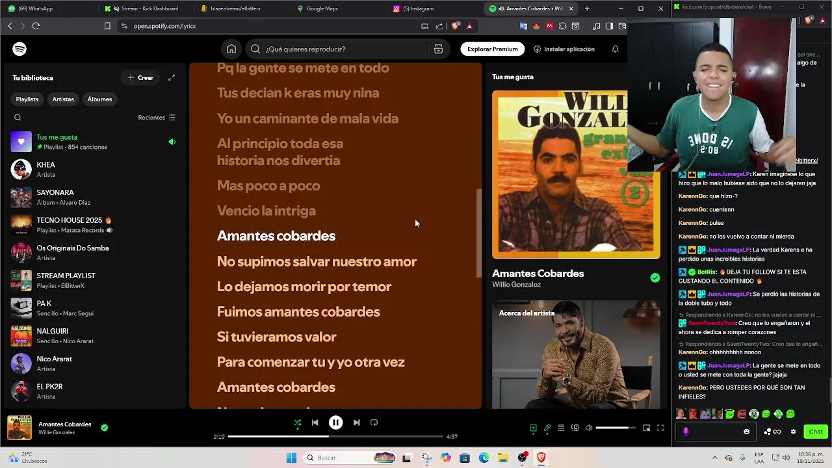Click the Crear button
Image resolution: width=832 pixels, height=468 pixels.
point(140,77)
